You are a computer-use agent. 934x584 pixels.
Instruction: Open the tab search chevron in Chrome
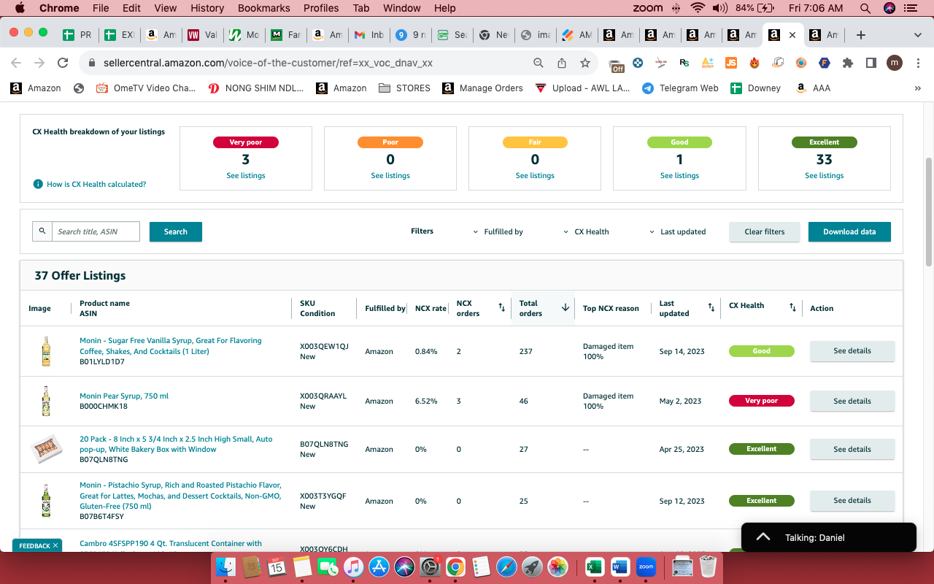[918, 35]
